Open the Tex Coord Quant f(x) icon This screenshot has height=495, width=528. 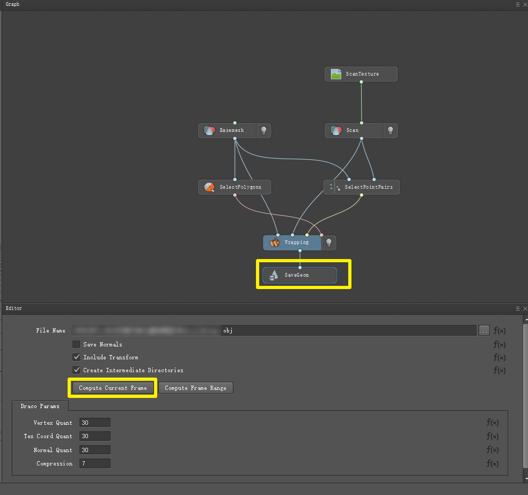coord(492,437)
